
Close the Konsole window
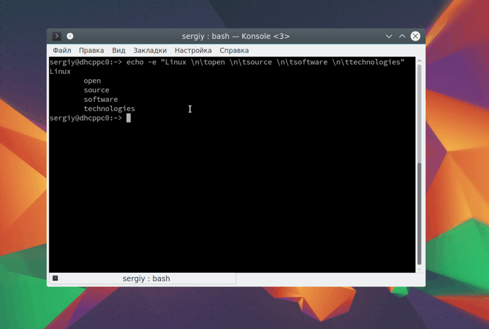click(x=415, y=36)
